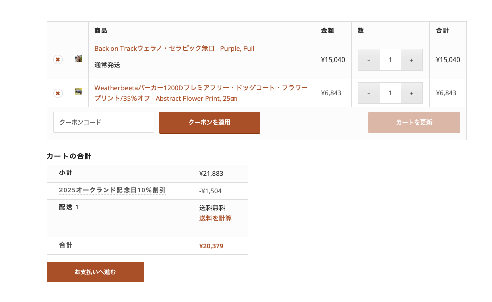Click quantity field for Back on Track item
The width and height of the screenshot is (492, 302).
[x=390, y=60]
